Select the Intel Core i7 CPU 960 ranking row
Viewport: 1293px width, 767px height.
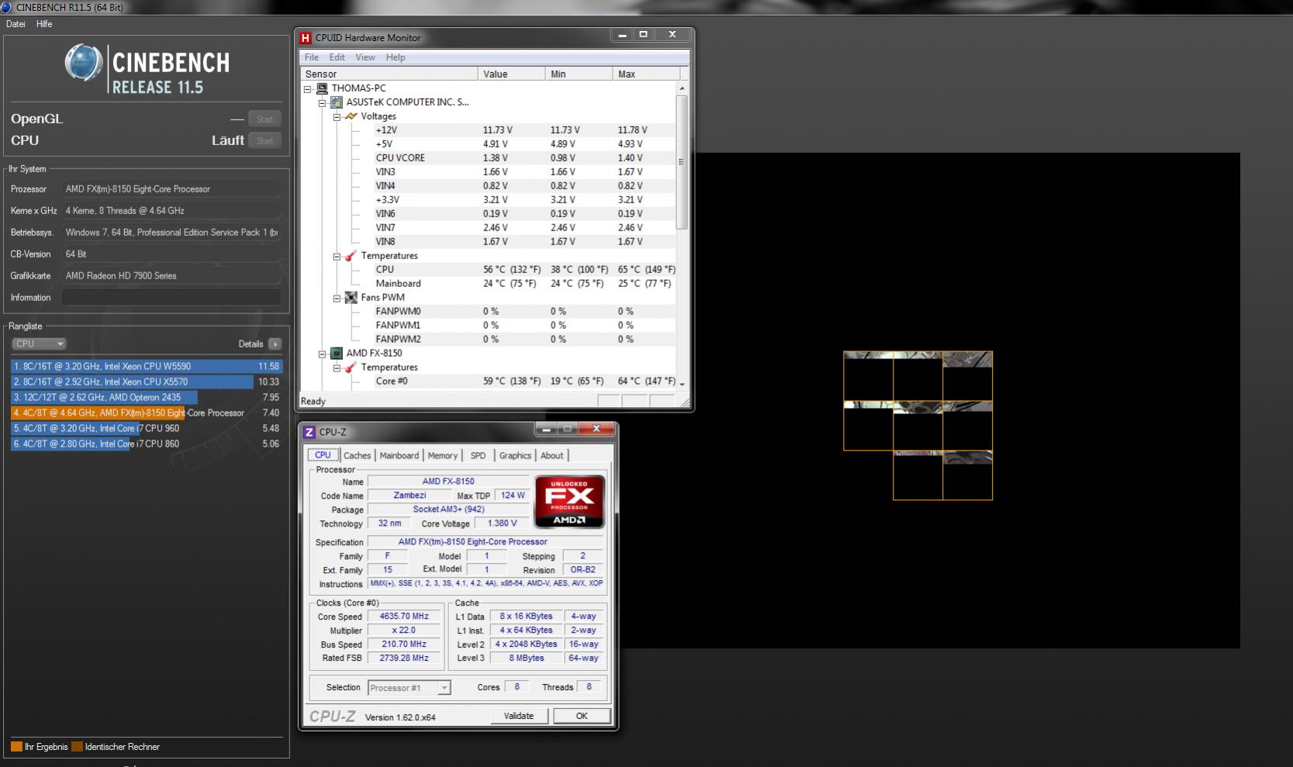click(147, 428)
